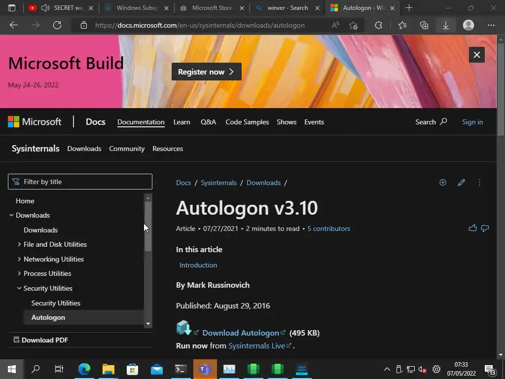Open the browser profile avatar
The image size is (505, 379).
click(469, 25)
